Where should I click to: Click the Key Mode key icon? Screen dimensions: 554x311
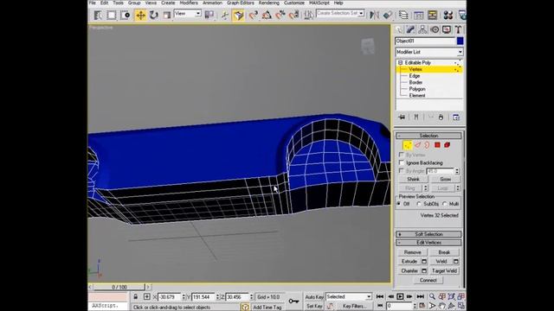[x=293, y=301]
